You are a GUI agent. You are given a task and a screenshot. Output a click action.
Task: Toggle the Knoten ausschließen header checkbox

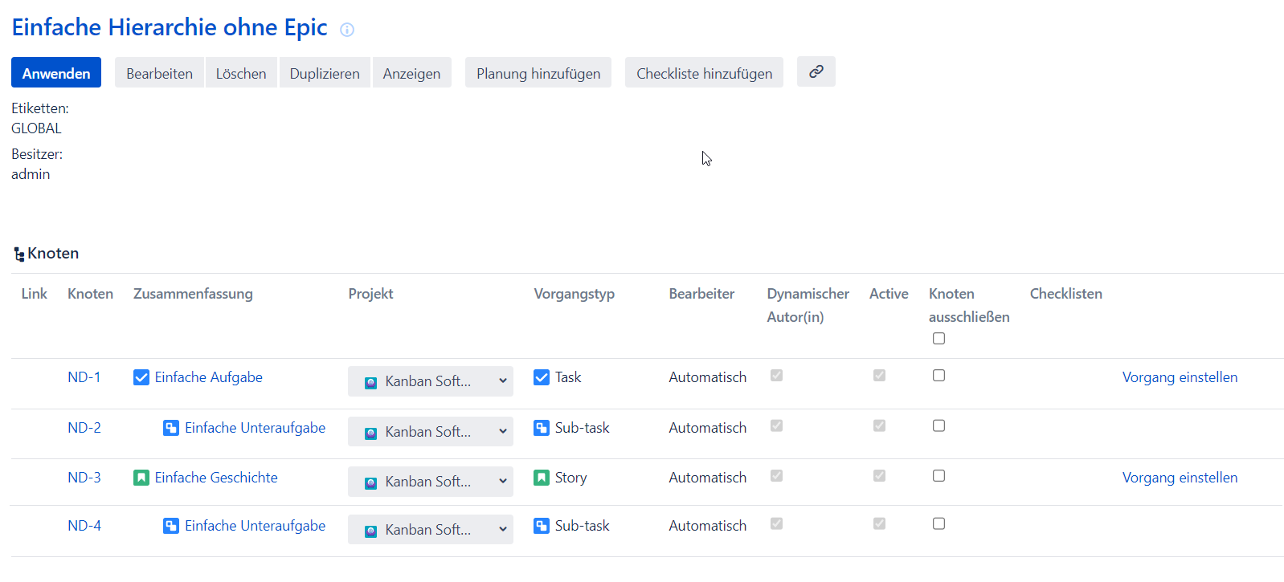(938, 339)
